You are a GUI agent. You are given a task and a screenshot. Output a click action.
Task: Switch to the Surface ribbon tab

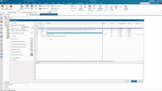[x=20, y=3]
